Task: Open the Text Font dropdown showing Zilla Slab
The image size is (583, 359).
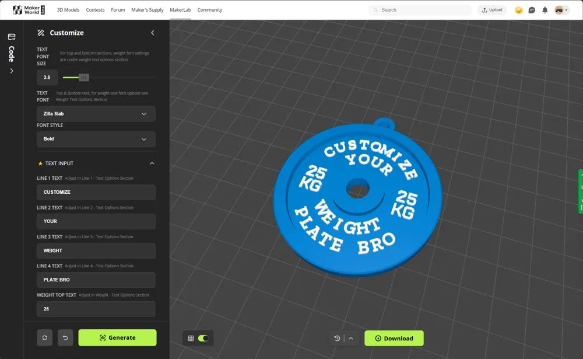Action: 96,114
